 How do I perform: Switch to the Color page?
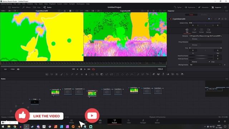(x=129, y=121)
